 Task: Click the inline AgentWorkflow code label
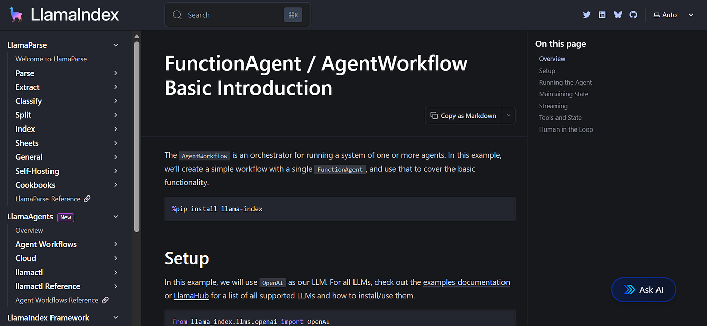205,156
